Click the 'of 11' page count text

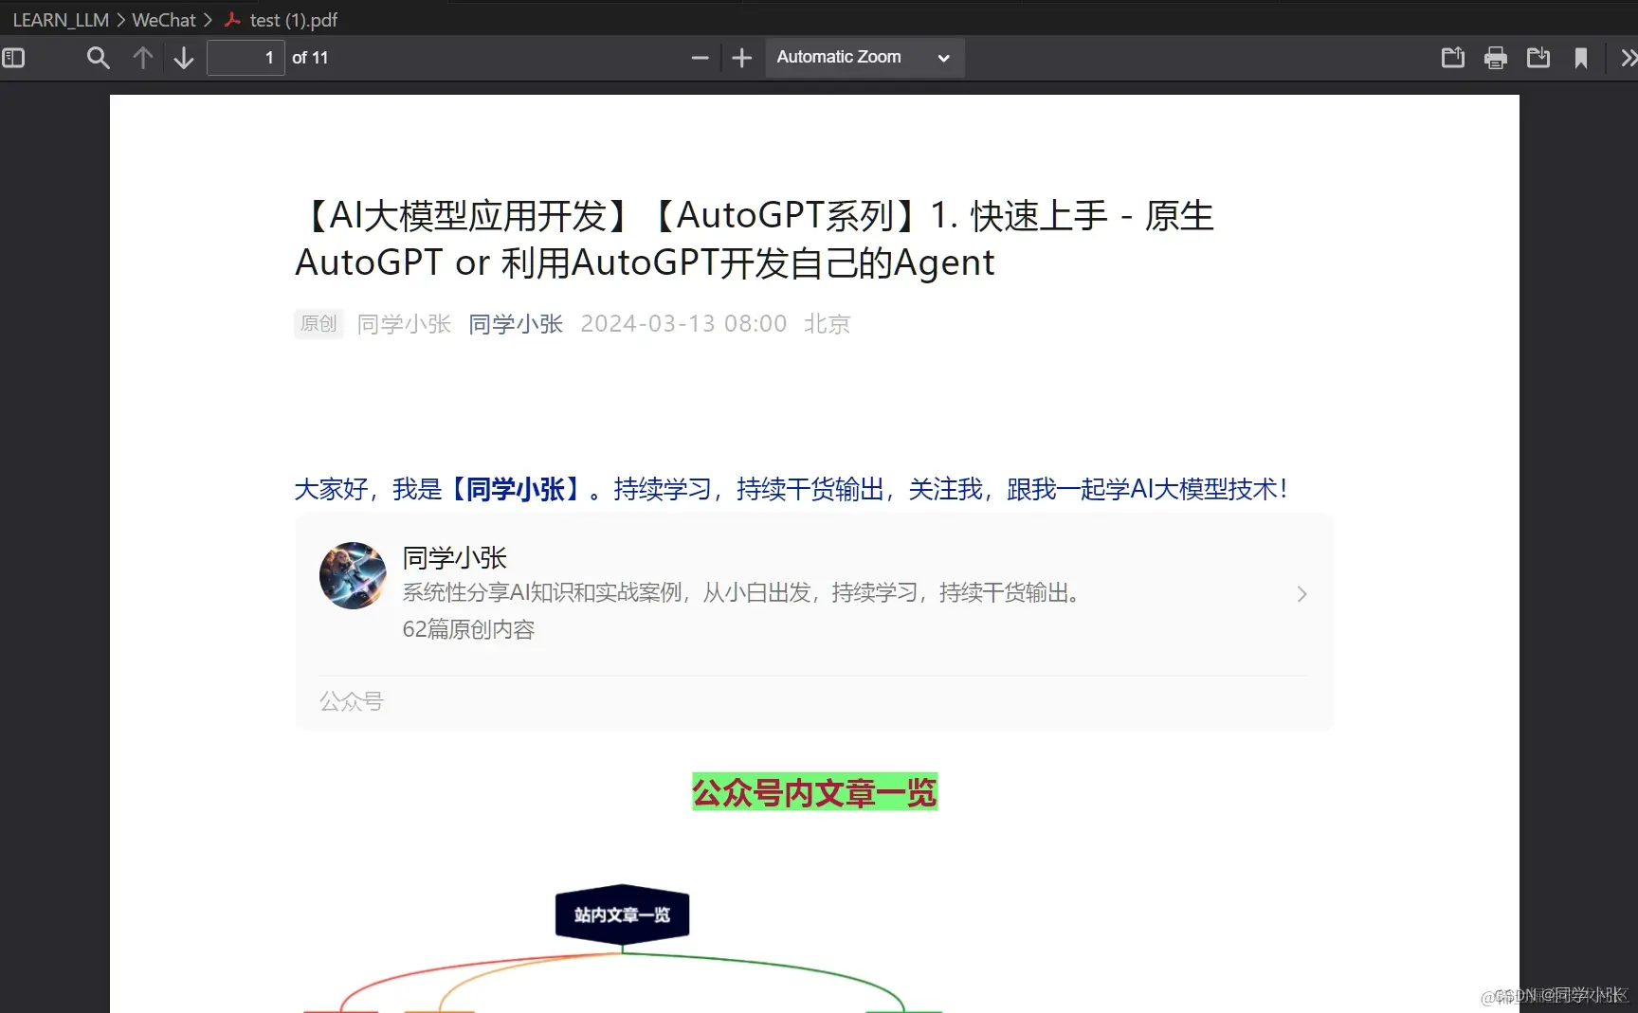point(310,58)
